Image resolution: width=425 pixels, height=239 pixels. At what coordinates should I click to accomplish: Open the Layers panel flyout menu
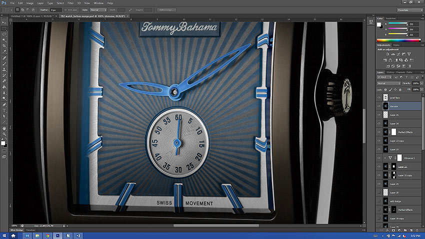pos(421,72)
